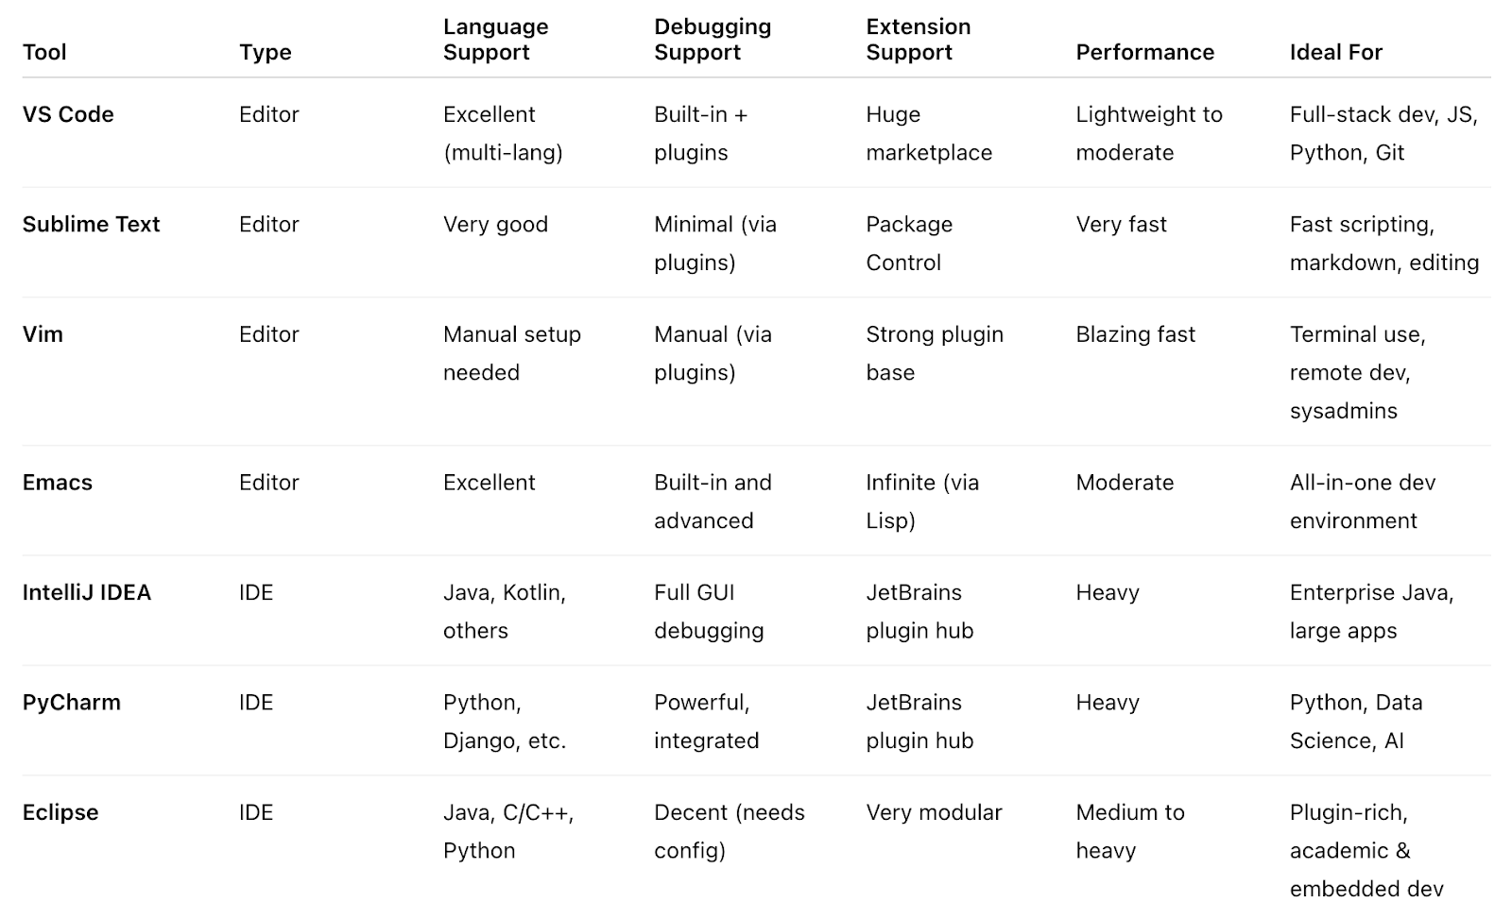Click the Tool column header
The width and height of the screenshot is (1512, 902).
coord(44,52)
